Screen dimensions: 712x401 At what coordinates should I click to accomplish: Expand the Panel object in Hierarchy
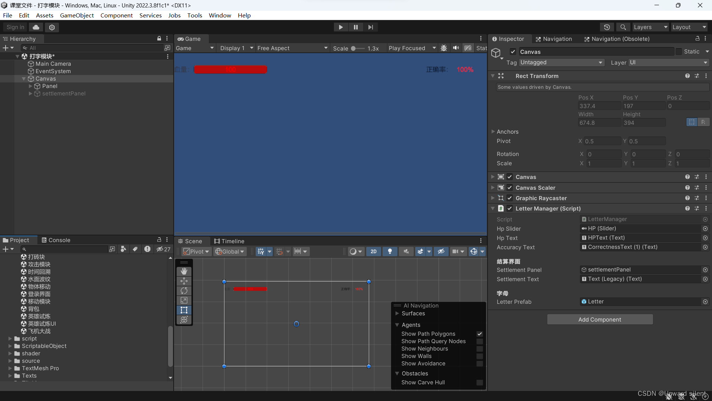tap(30, 86)
